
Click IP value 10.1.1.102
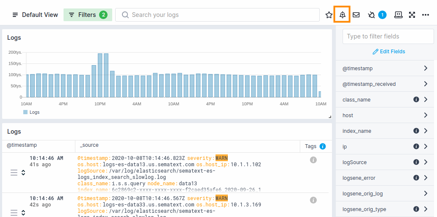tap(246, 165)
